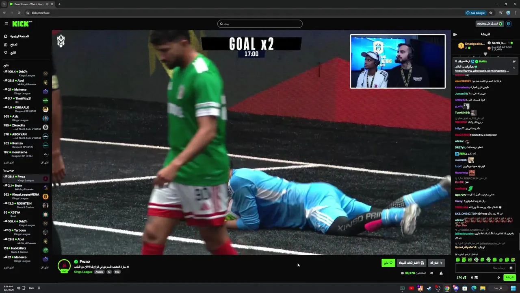Click the share stream icon
Screen dimensions: 520x293
click(x=431, y=273)
